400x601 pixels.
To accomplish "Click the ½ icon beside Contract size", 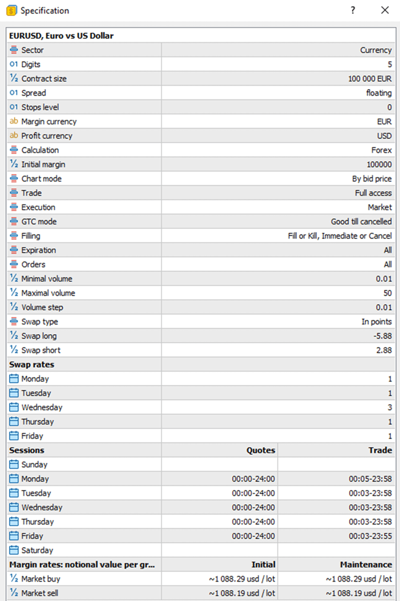I will click(x=14, y=78).
